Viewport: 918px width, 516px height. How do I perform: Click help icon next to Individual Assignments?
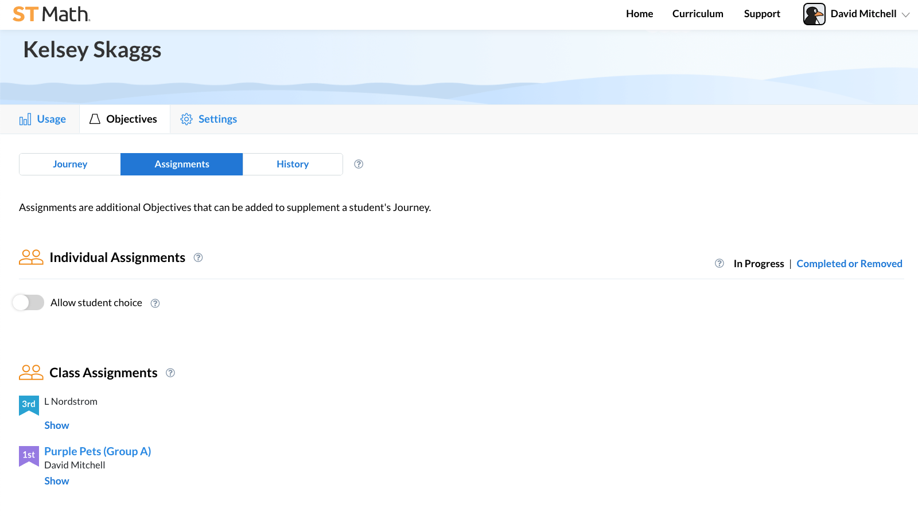[198, 257]
